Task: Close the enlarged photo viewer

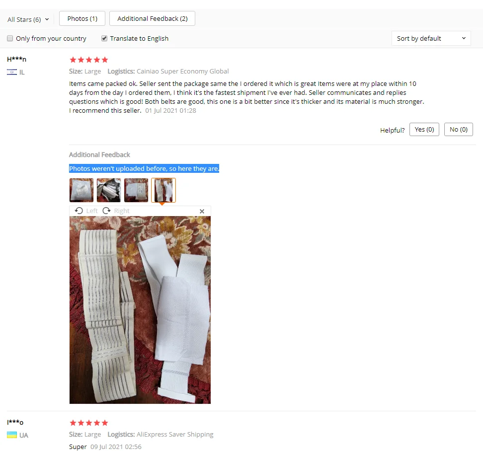Action: pyautogui.click(x=202, y=211)
